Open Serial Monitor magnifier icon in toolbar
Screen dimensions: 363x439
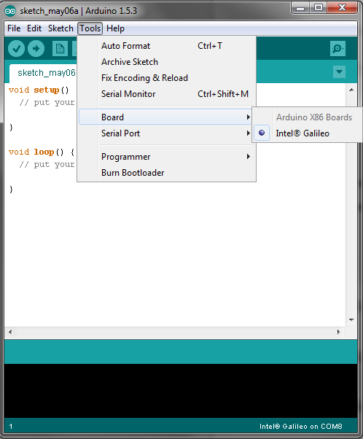[x=337, y=49]
